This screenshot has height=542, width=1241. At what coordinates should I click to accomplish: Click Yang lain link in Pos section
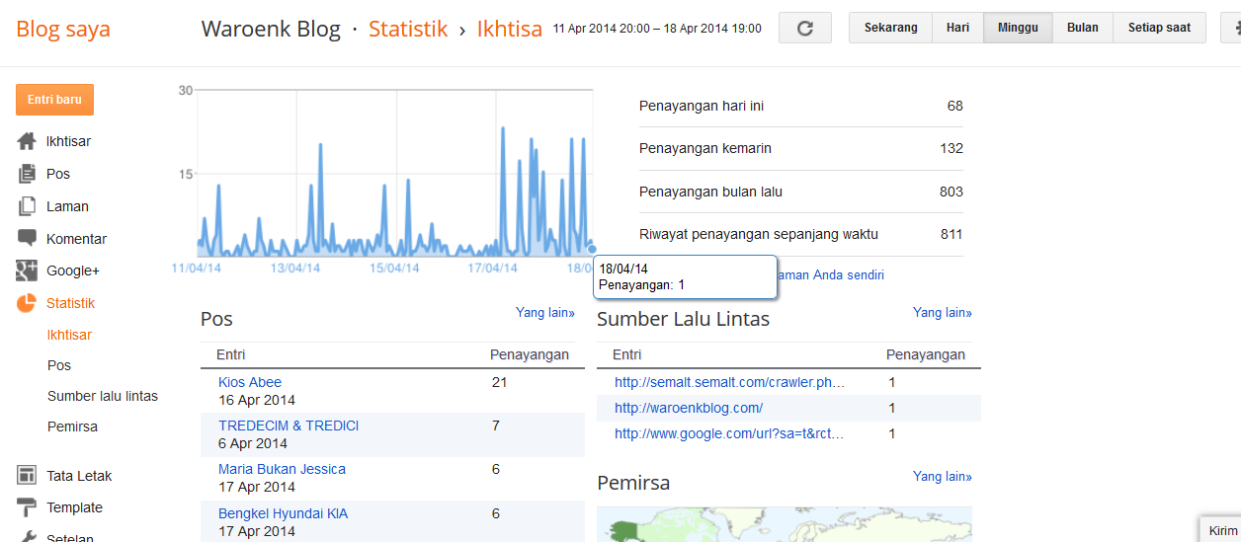tap(545, 312)
